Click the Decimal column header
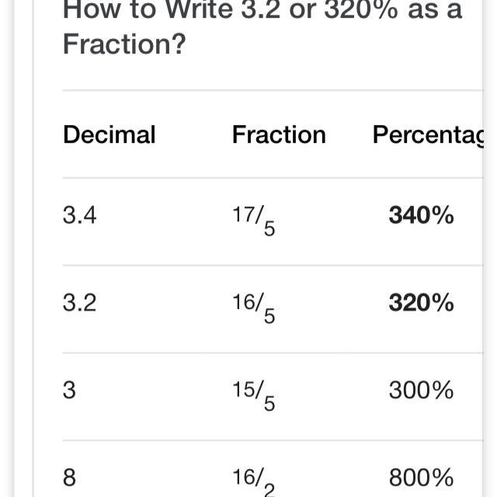This screenshot has height=497, width=497. pyautogui.click(x=109, y=134)
